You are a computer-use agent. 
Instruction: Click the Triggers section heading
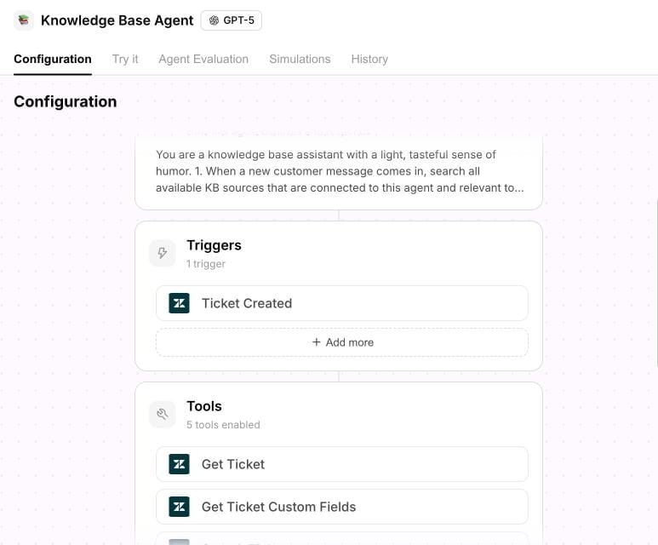click(x=214, y=245)
